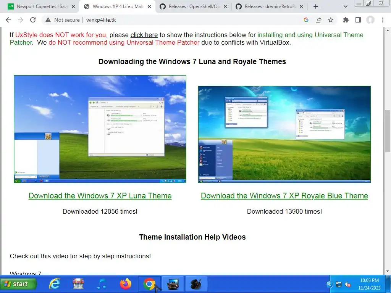The height and width of the screenshot is (293, 391).
Task: Close the dremin/RetroBar tab
Action: pyautogui.click(x=301, y=6)
